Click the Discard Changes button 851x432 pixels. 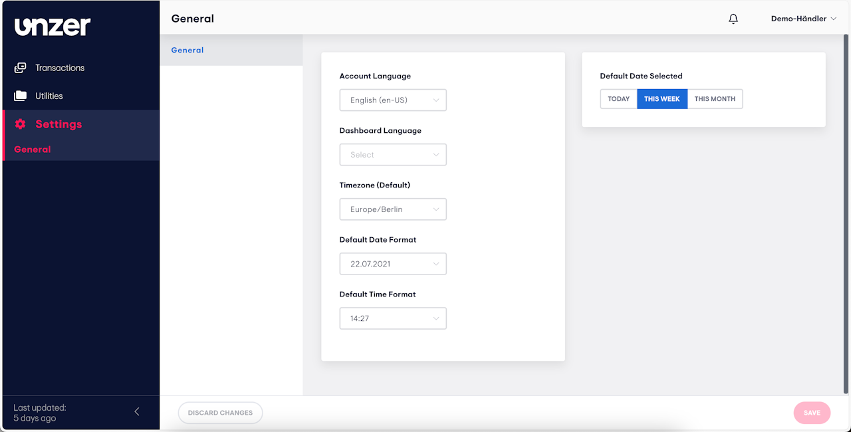coord(220,413)
